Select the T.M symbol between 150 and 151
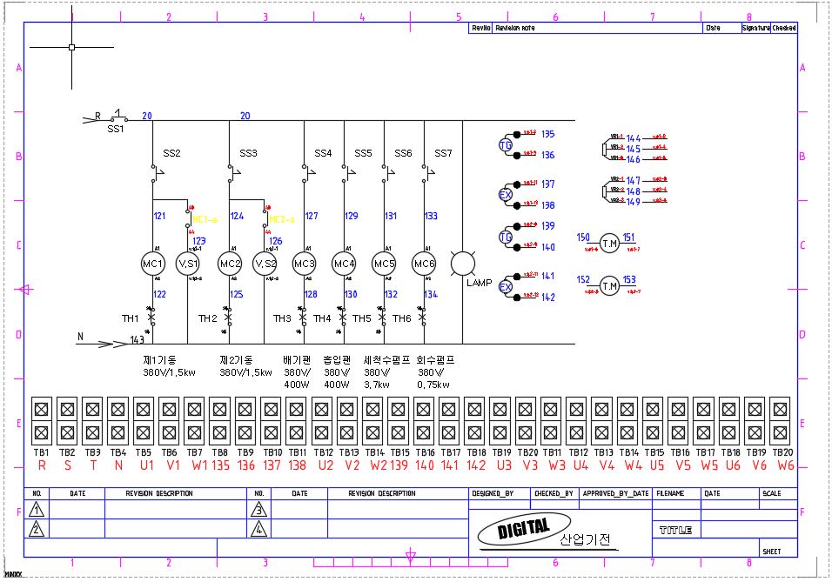 [610, 244]
